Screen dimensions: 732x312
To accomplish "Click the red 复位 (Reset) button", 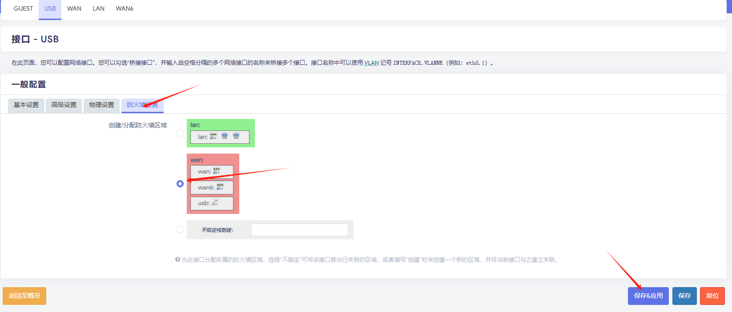I will click(712, 296).
